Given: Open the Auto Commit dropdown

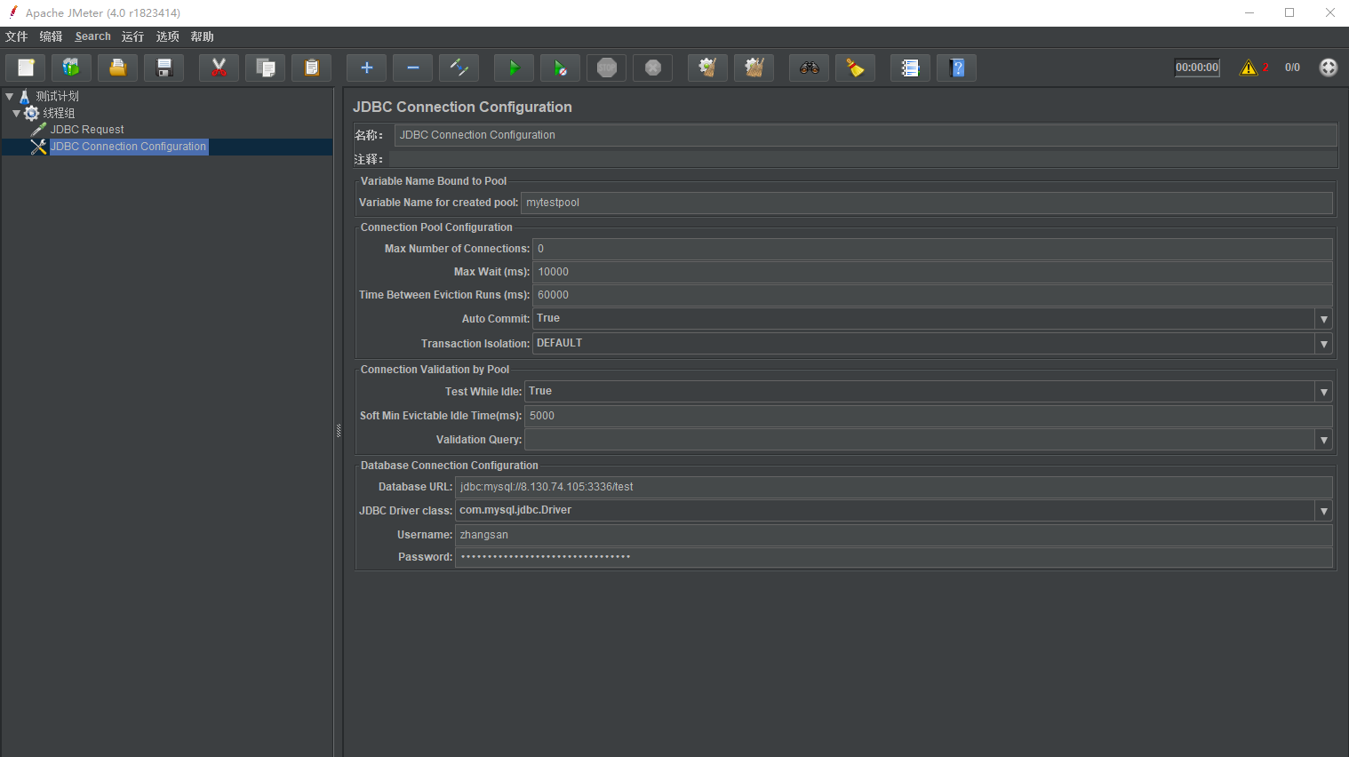Looking at the screenshot, I should point(1323,319).
